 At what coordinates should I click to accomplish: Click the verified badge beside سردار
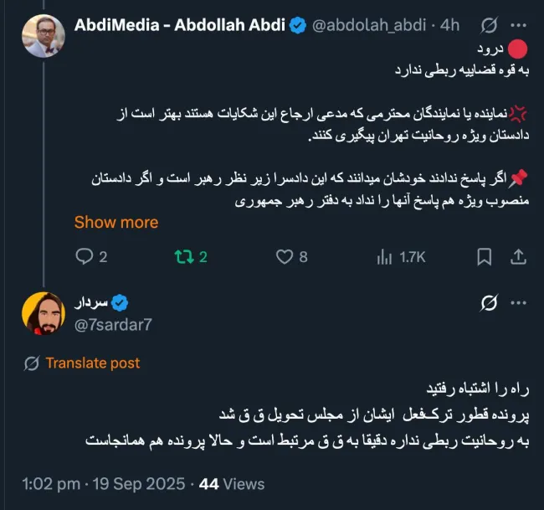[120, 302]
